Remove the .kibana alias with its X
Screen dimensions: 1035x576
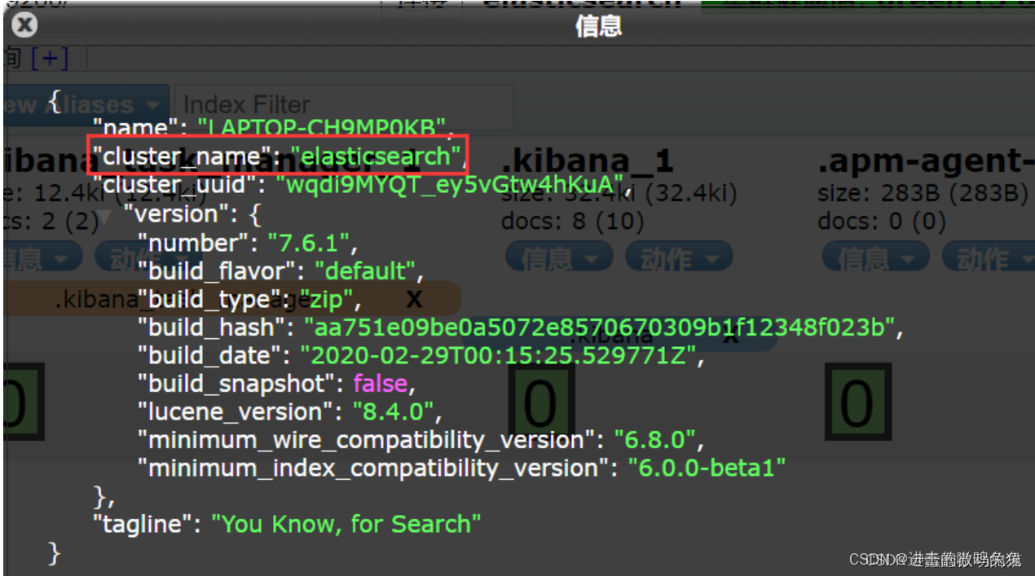tap(730, 335)
